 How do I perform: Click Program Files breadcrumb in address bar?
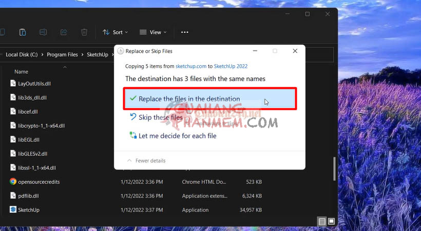[62, 54]
